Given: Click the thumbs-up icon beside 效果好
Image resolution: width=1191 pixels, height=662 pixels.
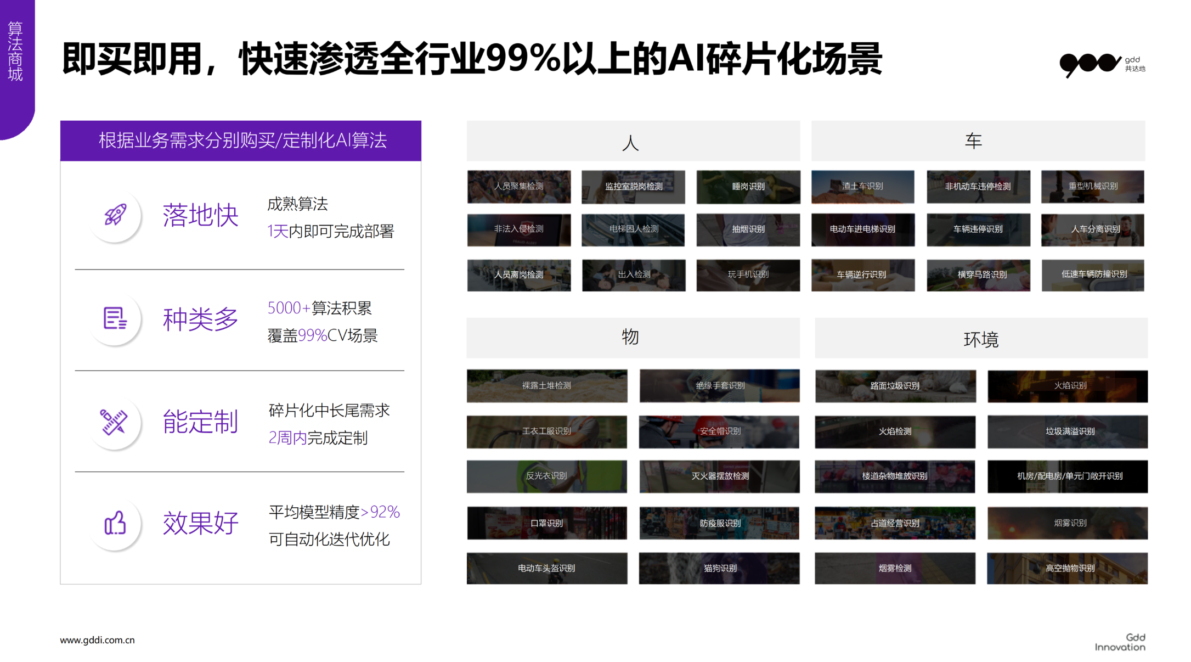Looking at the screenshot, I should [x=115, y=523].
